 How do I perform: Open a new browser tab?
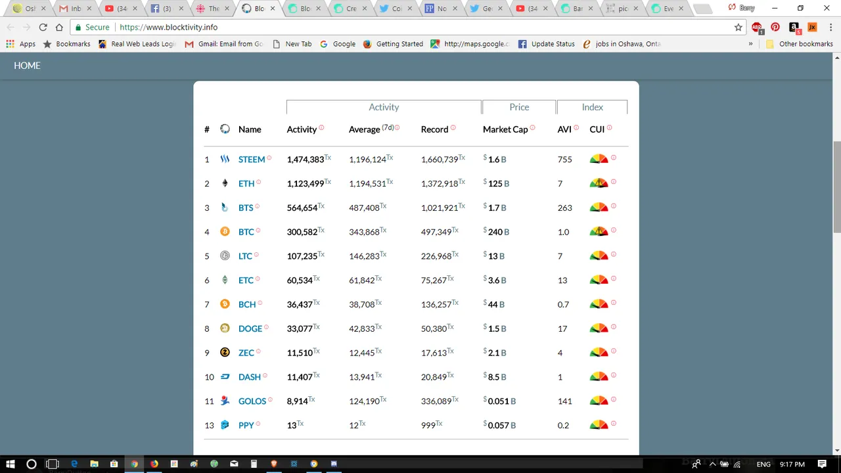pyautogui.click(x=702, y=9)
